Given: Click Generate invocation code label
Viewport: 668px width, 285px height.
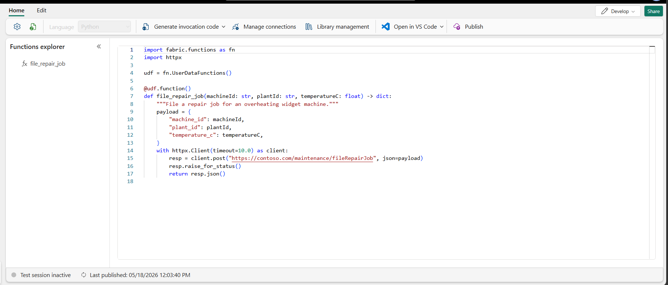Looking at the screenshot, I should coord(186,26).
